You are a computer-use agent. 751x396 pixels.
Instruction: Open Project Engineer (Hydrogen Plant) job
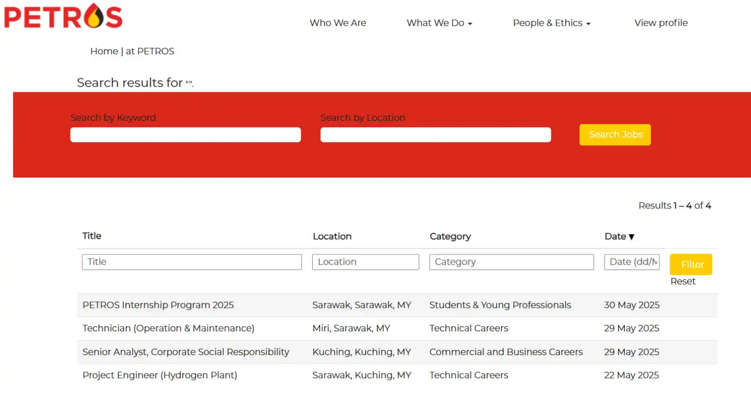pyautogui.click(x=160, y=375)
